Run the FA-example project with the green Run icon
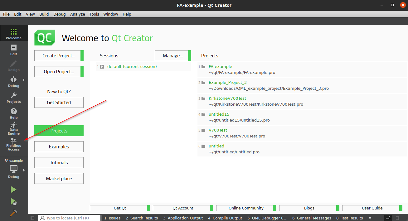Screen dimensions: 408x221 click(x=14, y=189)
